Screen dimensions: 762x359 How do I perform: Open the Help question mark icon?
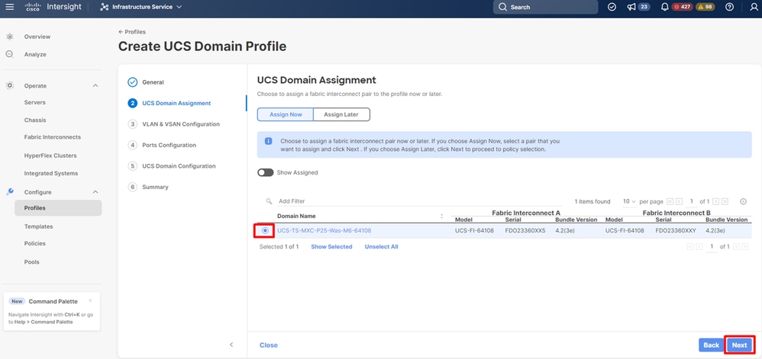[729, 7]
